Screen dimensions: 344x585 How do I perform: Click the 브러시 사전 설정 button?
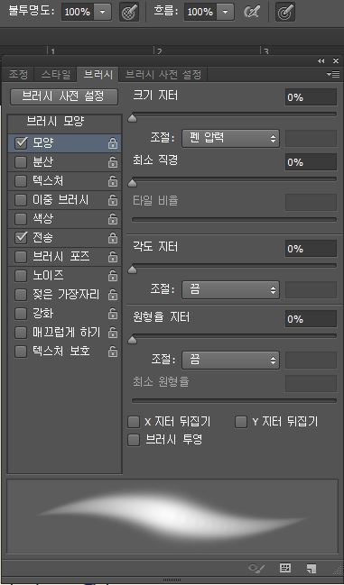point(64,96)
